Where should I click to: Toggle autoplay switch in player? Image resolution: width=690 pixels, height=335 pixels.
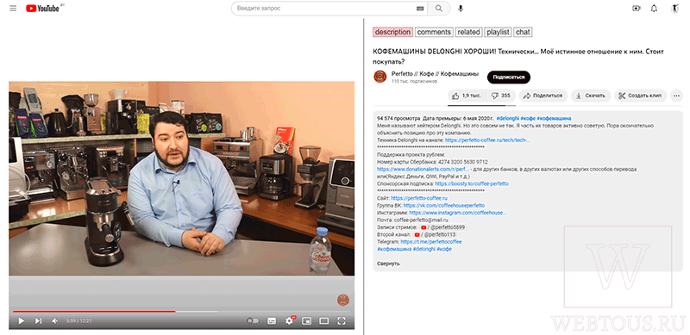[x=253, y=321]
